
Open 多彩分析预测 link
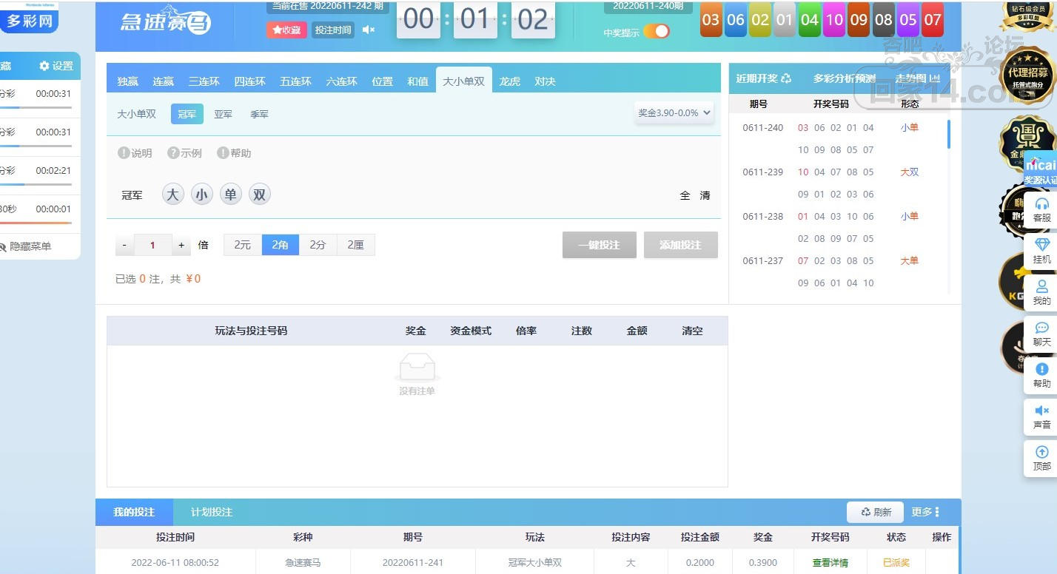844,78
